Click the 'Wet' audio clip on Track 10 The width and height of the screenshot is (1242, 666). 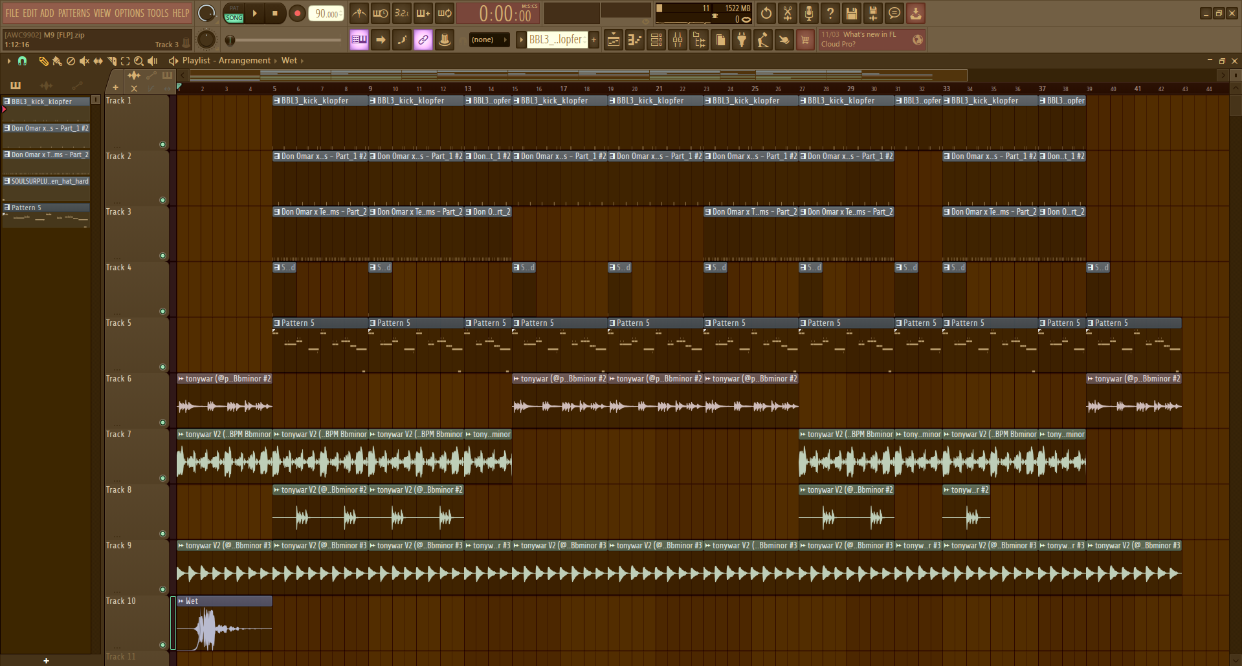click(x=225, y=623)
